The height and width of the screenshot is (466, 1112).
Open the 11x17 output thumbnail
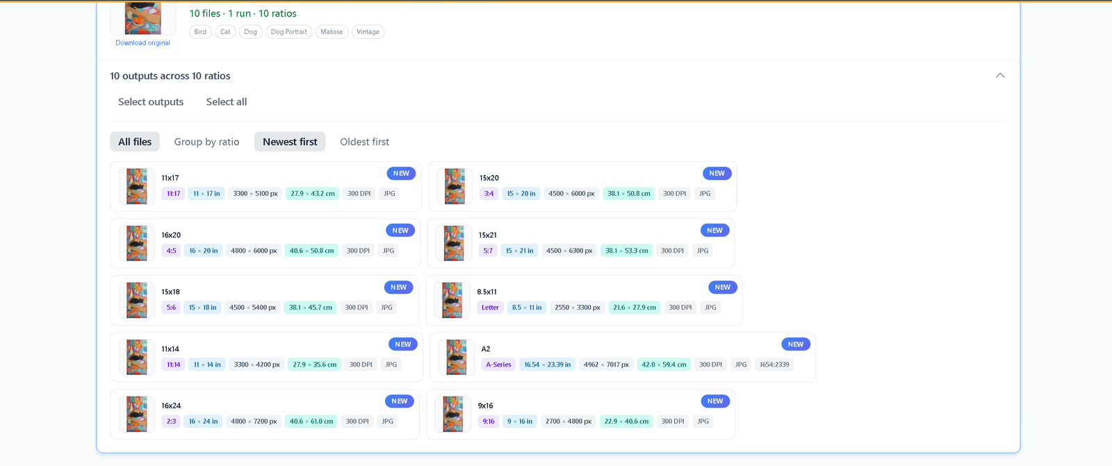pyautogui.click(x=137, y=186)
